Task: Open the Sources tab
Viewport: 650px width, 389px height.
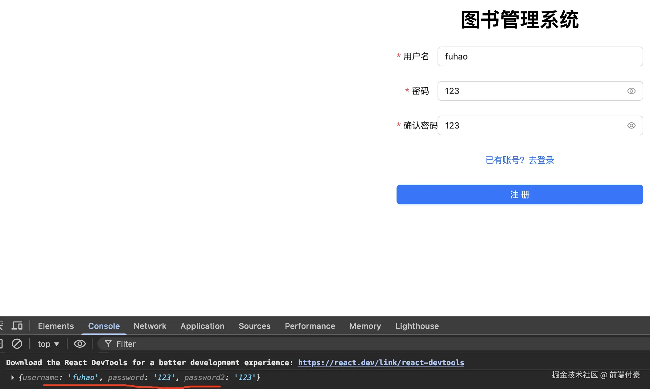Action: coord(254,326)
